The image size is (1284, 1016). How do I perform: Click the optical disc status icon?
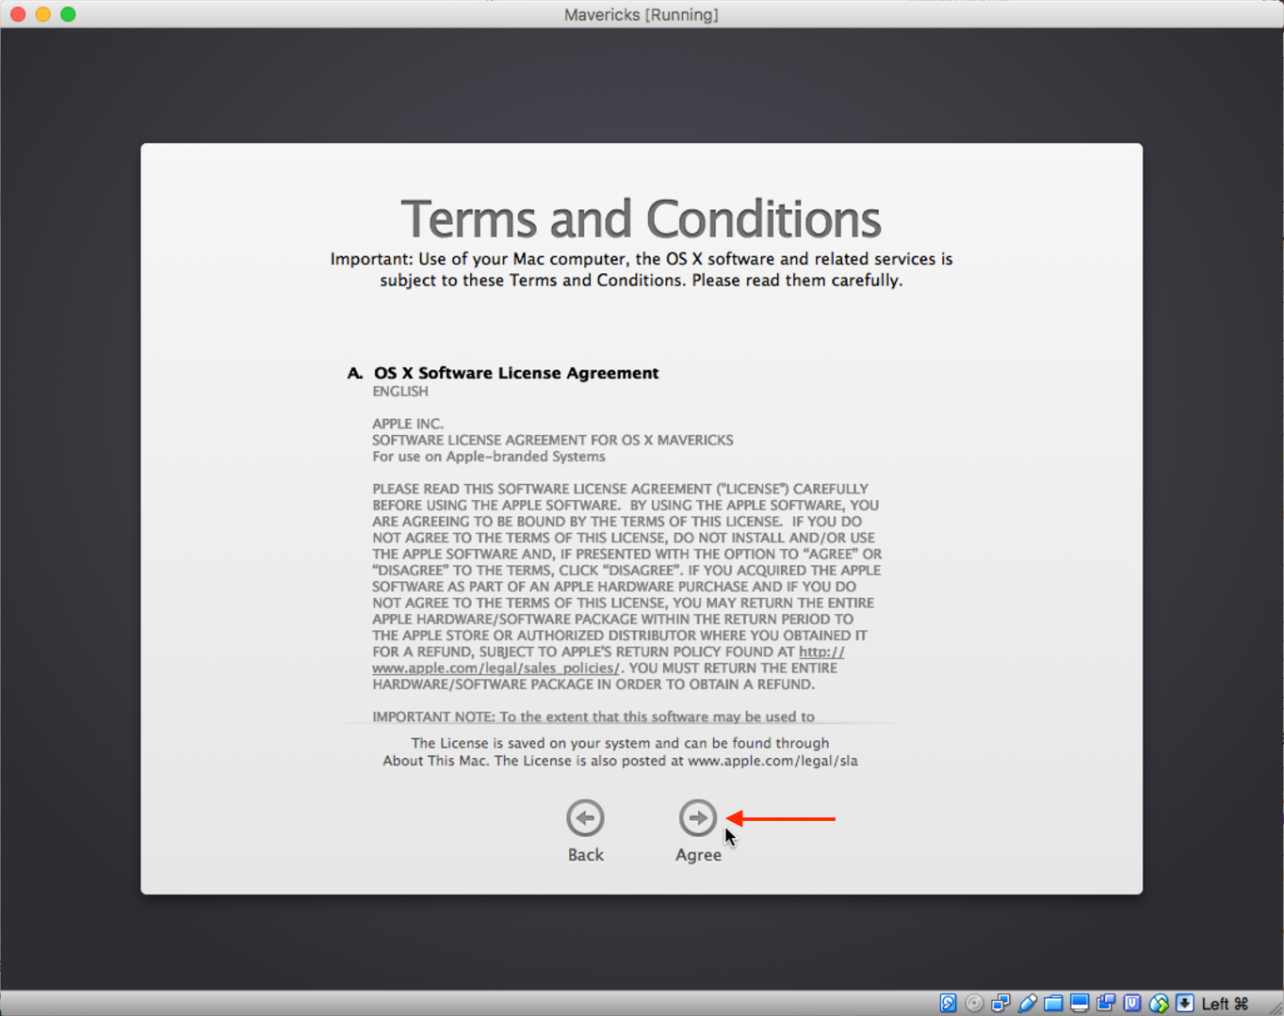pyautogui.click(x=974, y=1004)
